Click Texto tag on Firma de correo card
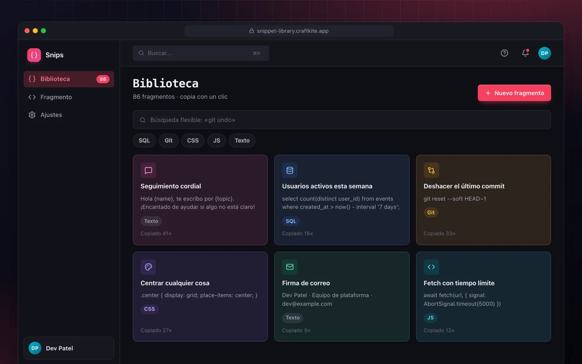The image size is (582, 364). click(293, 318)
